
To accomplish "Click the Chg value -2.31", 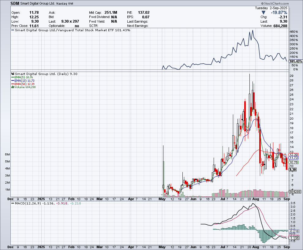I will tap(283, 17).
